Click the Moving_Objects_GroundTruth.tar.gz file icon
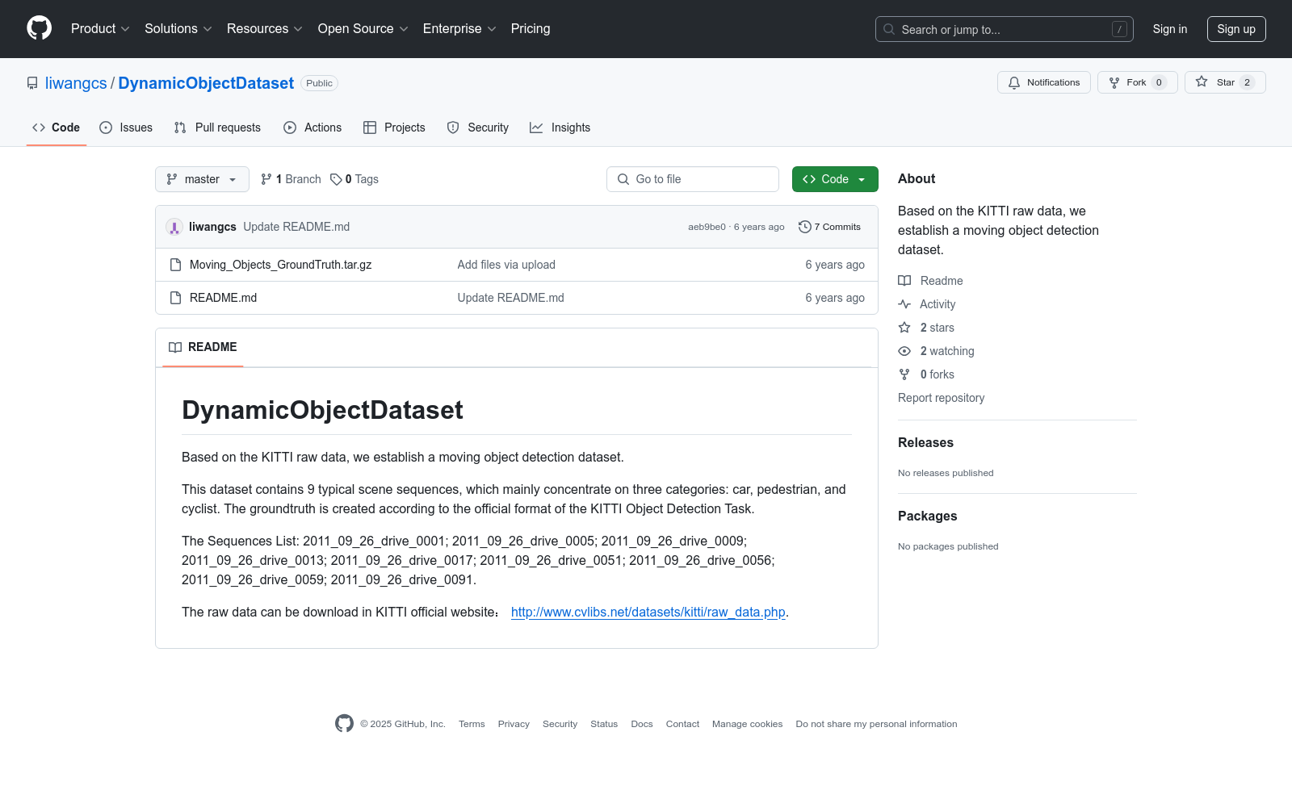 tap(175, 265)
